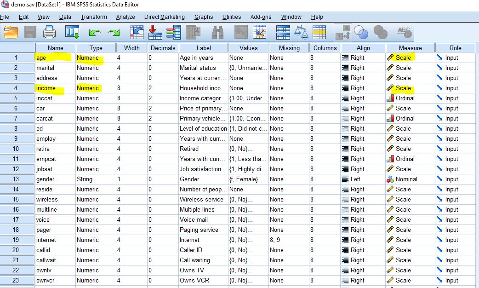479x288 pixels.
Task: Click the Save toolbar icon
Action: point(30,32)
